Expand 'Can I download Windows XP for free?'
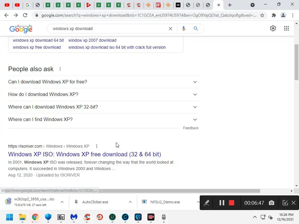This screenshot has width=299, height=224. tap(103, 82)
